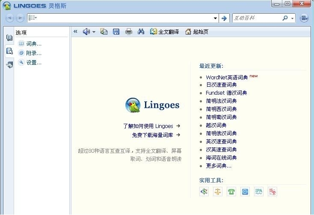
Task: Open 海词在线词典 link
Action: [x=221, y=158]
